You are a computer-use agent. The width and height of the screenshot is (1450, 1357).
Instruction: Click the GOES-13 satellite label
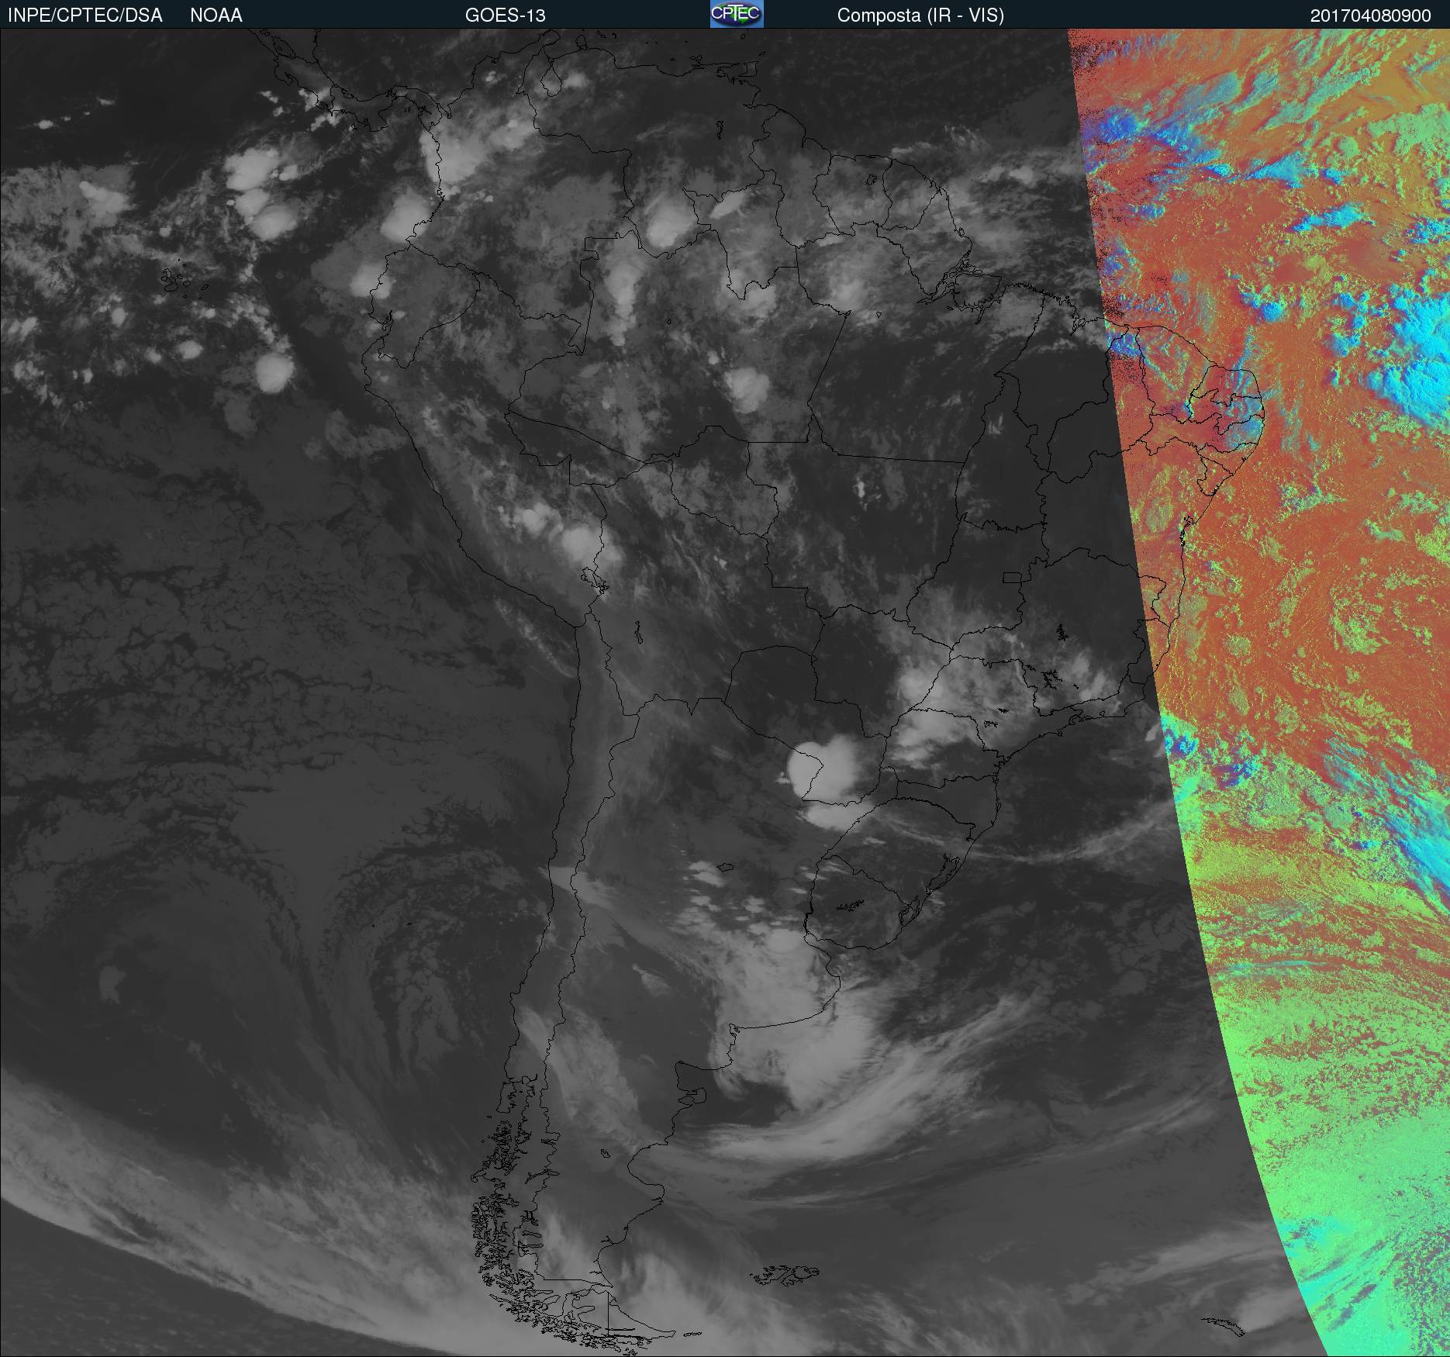(506, 16)
